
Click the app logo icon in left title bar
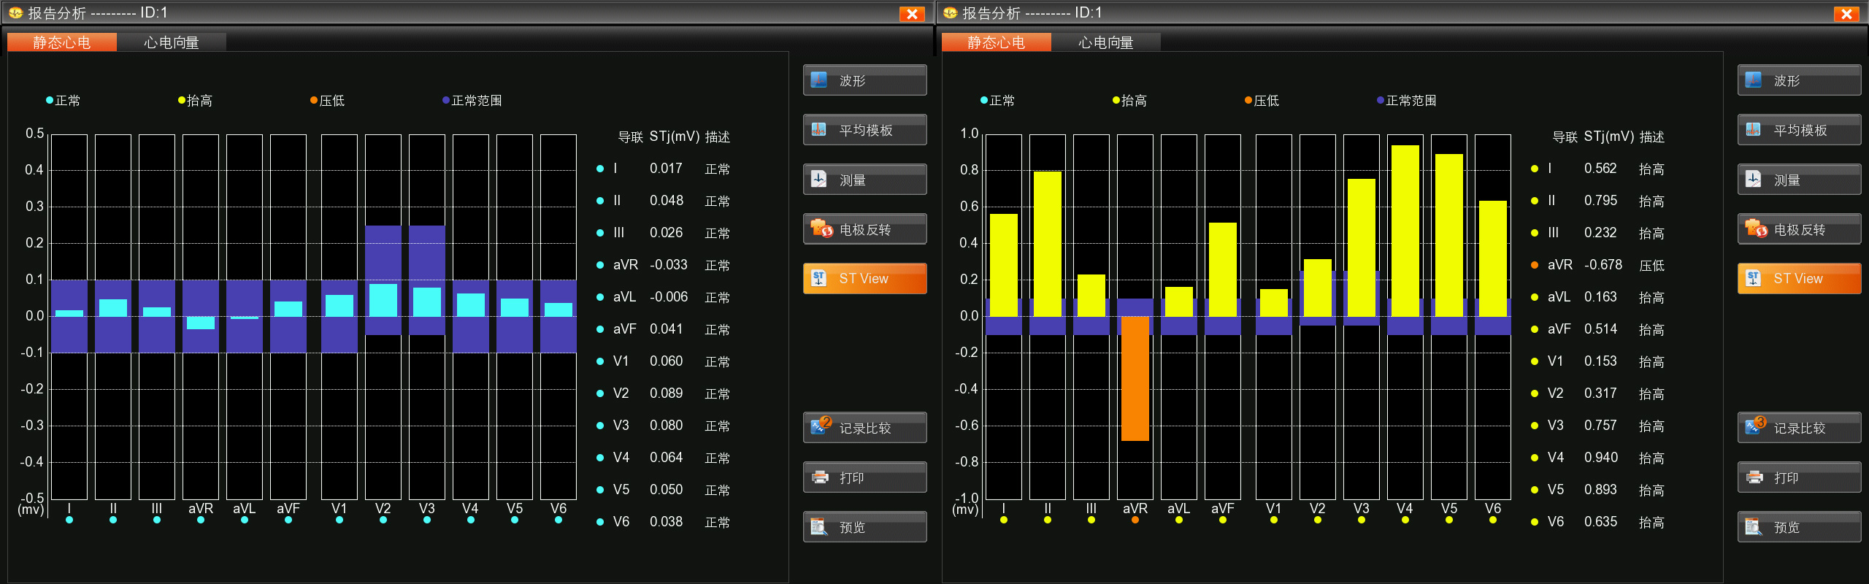(15, 12)
